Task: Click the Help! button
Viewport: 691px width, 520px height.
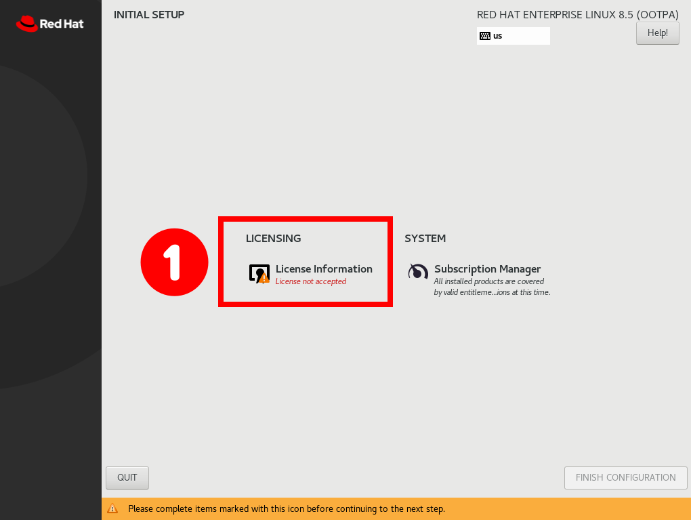Action: (658, 33)
